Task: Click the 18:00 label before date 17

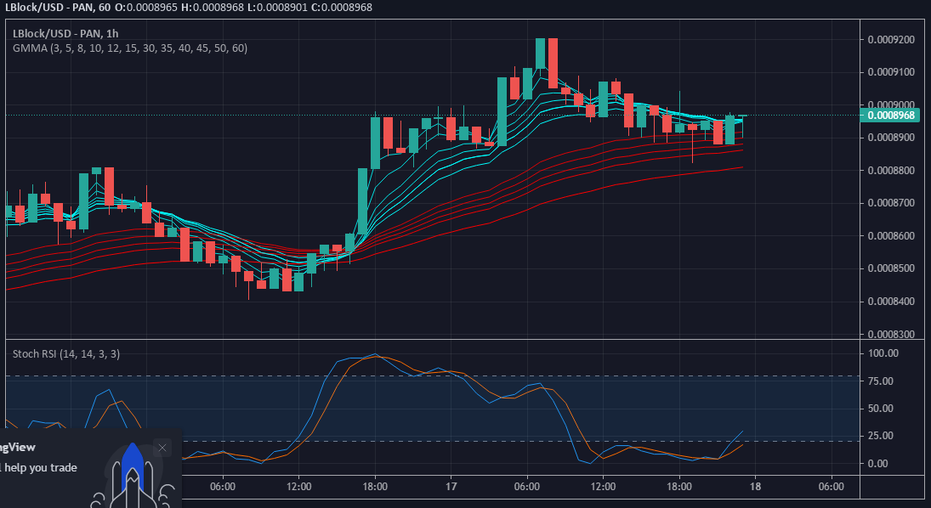Action: coord(375,487)
